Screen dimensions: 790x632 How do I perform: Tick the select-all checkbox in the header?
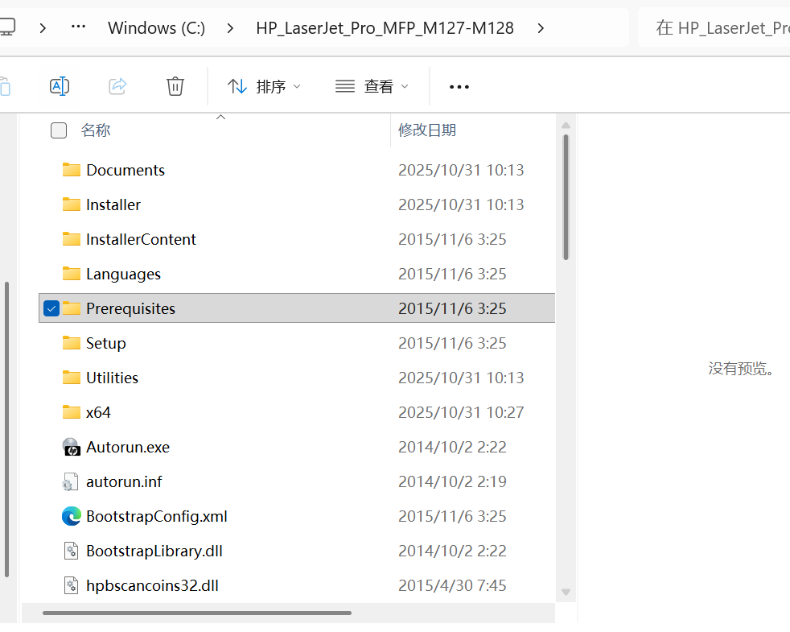[59, 130]
